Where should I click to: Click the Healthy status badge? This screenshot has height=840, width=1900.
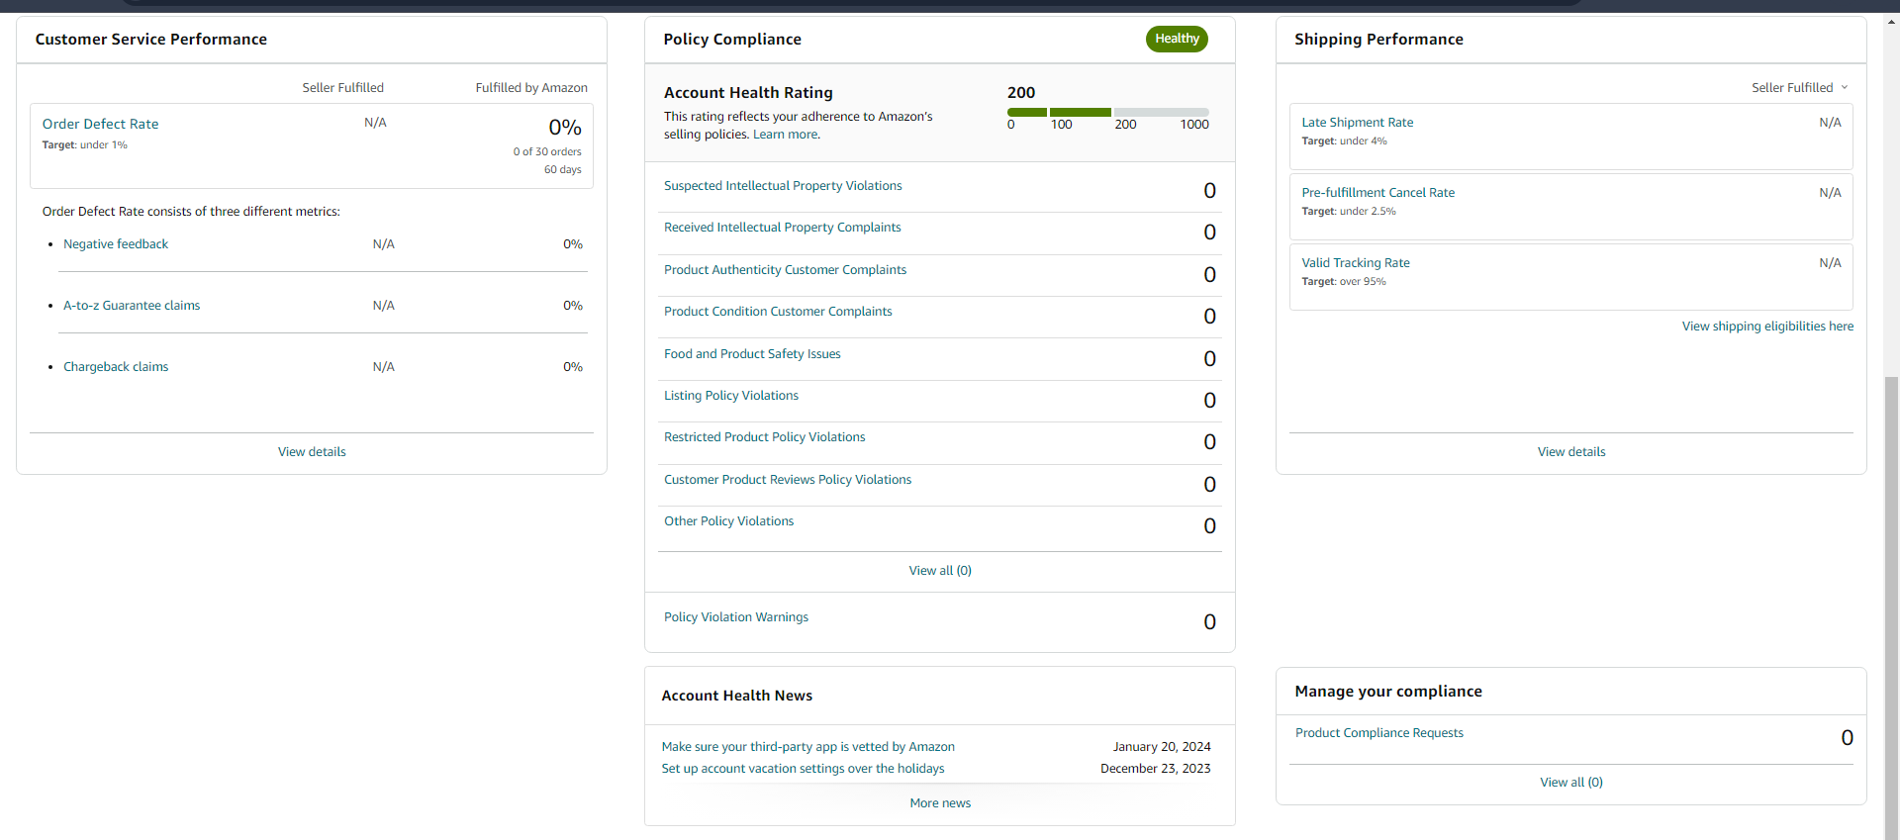pos(1177,39)
